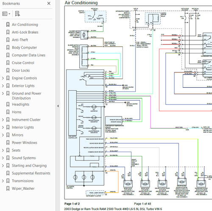Image resolution: width=212 pixels, height=211 pixels.
Task: Click the evaporator temperature sensor box
Action: [x=114, y=121]
